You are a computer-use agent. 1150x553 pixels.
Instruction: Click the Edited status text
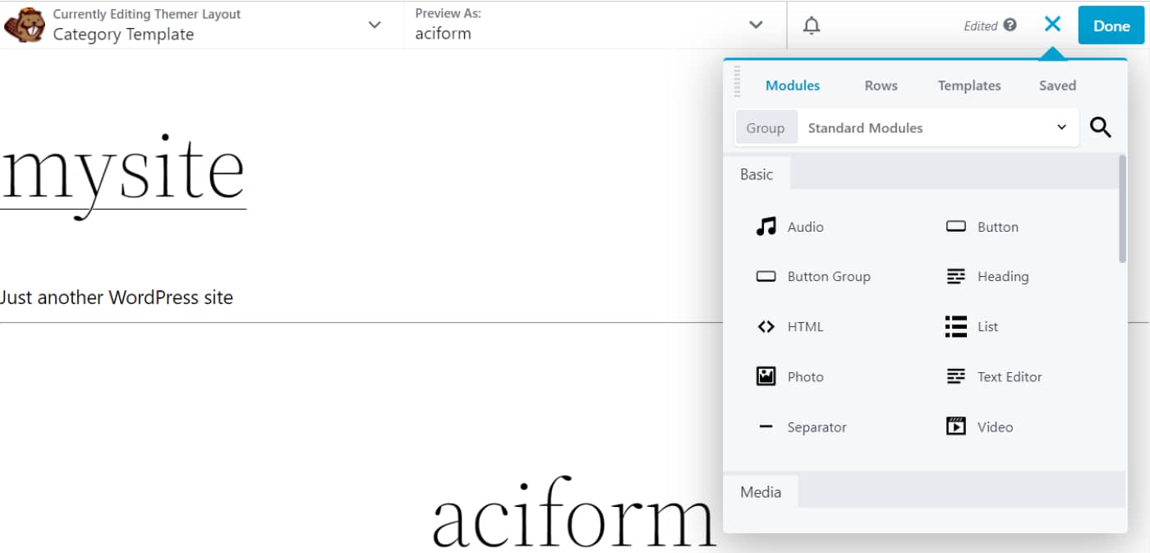(981, 25)
